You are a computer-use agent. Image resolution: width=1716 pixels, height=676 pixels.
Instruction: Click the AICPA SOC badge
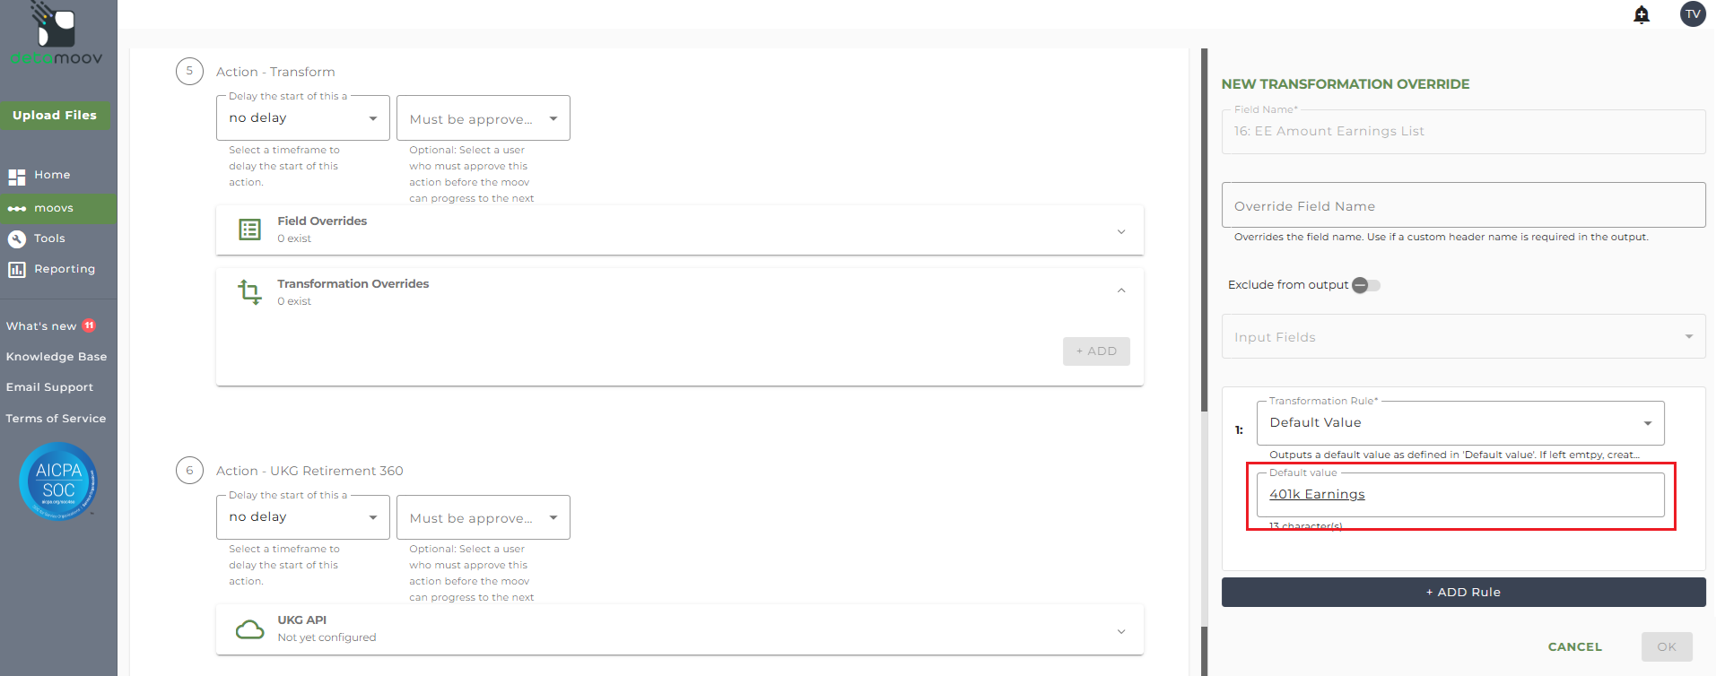click(58, 481)
